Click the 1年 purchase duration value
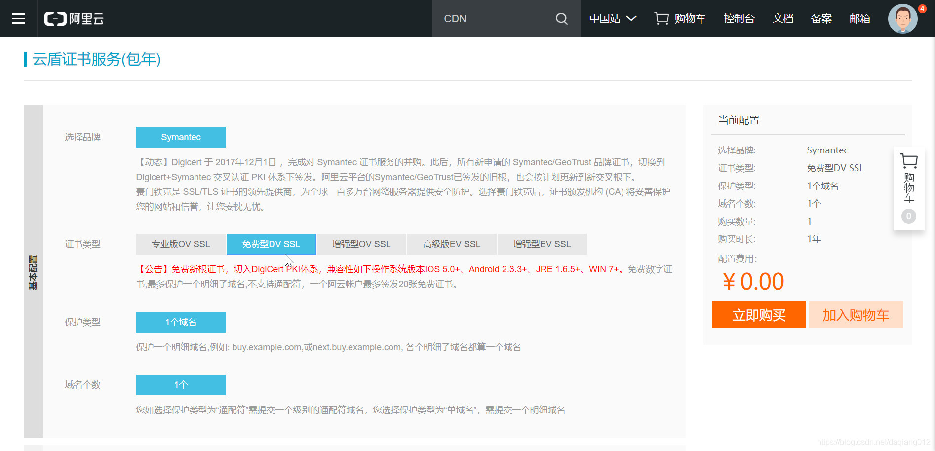935x451 pixels. tap(814, 239)
